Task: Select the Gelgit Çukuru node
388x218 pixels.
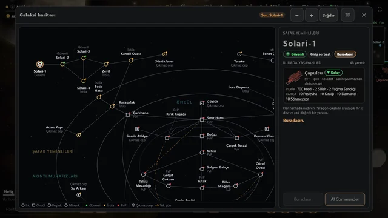Action: (x=169, y=186)
